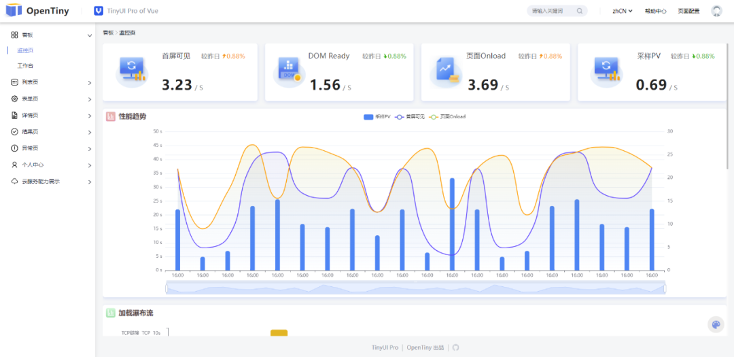The height and width of the screenshot is (357, 734).
Task: Click the 3.69 value in 页面Onload card
Action: [483, 85]
